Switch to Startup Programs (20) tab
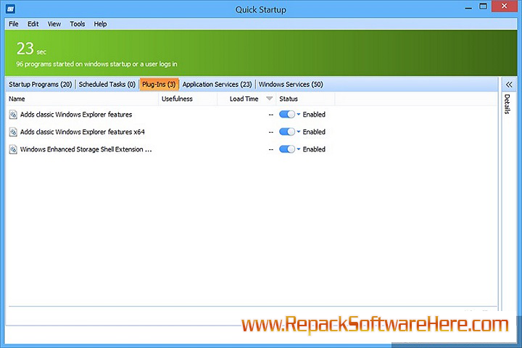522x348 pixels. point(41,84)
